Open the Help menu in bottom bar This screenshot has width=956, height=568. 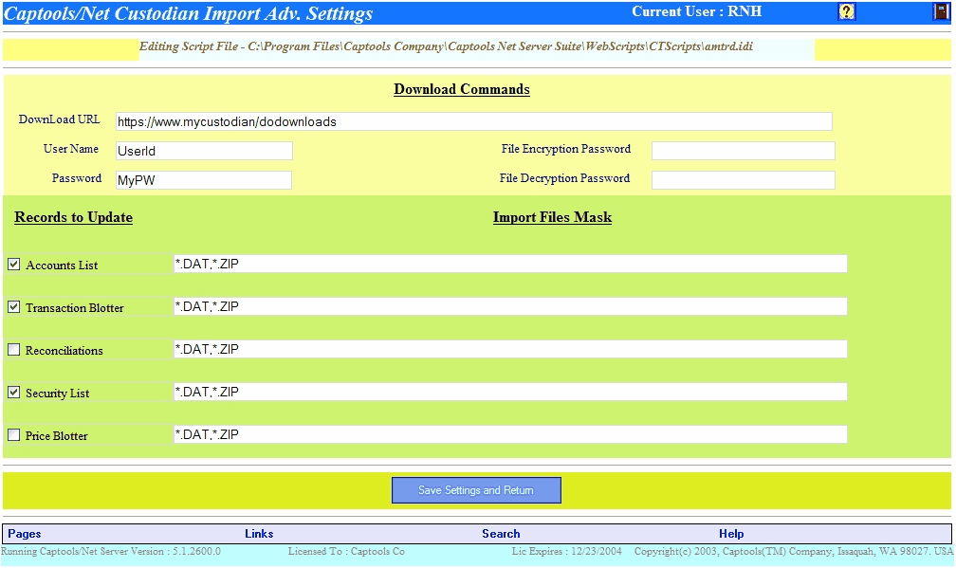coord(731,534)
